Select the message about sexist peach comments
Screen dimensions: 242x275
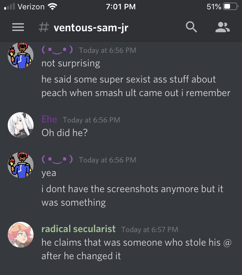point(136,86)
